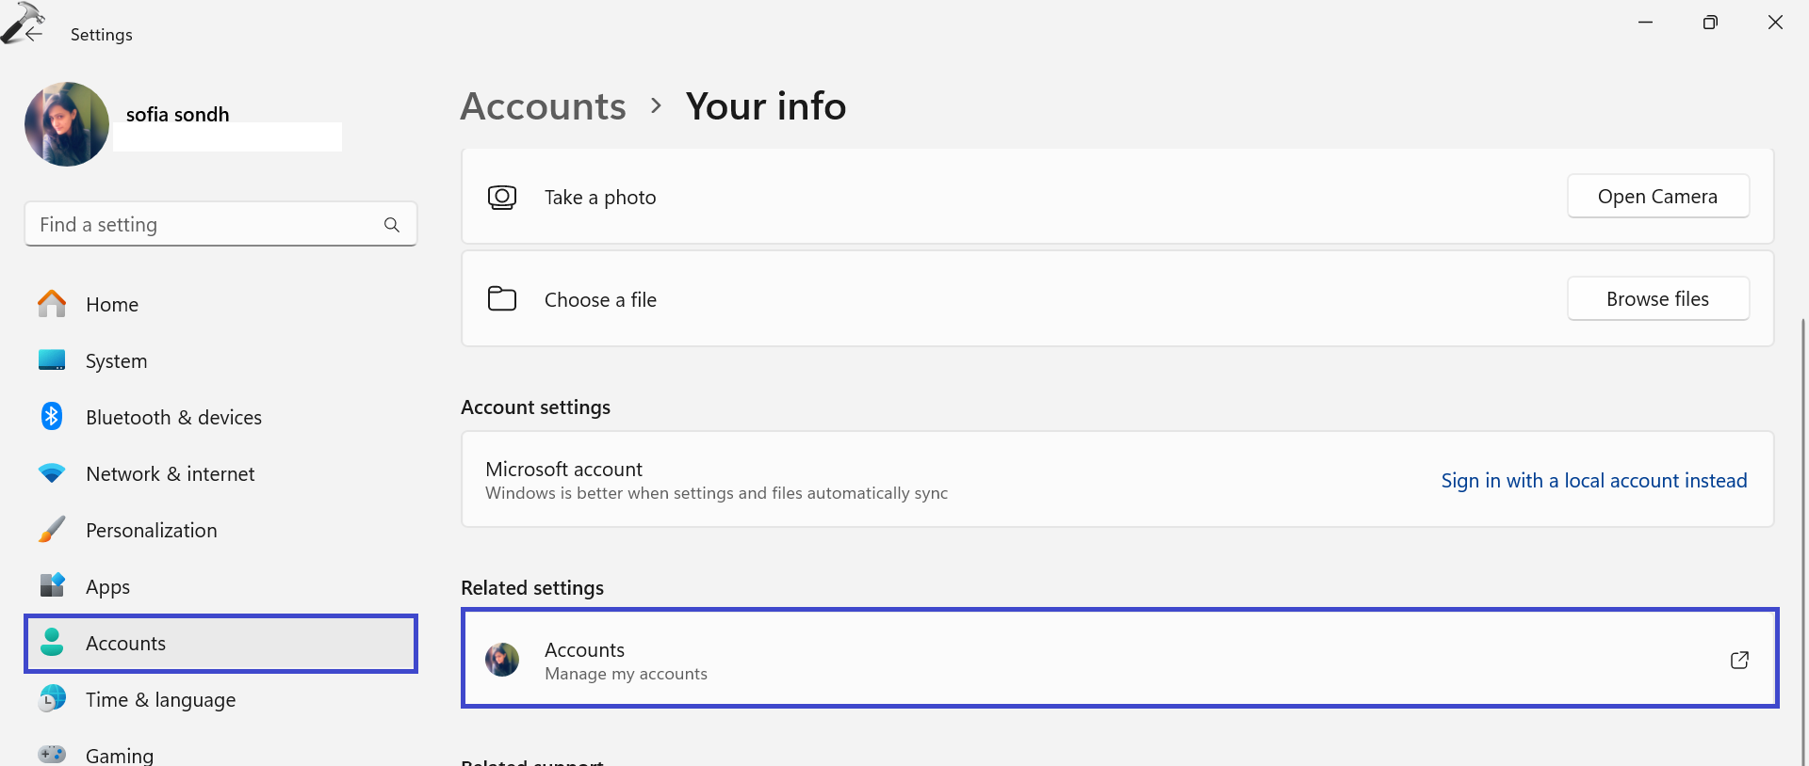The image size is (1809, 766).
Task: Click the back arrow next to Settings
Action: (x=34, y=34)
